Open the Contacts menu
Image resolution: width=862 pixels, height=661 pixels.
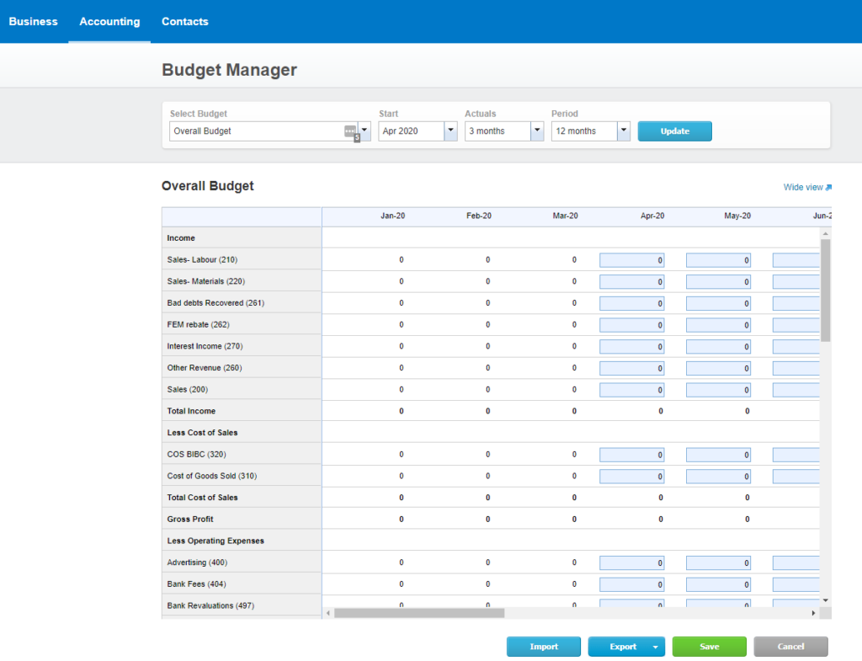pos(185,21)
